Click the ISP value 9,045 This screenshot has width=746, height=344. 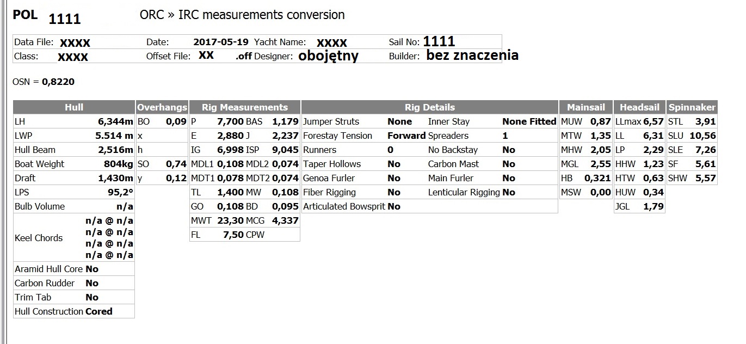click(286, 150)
